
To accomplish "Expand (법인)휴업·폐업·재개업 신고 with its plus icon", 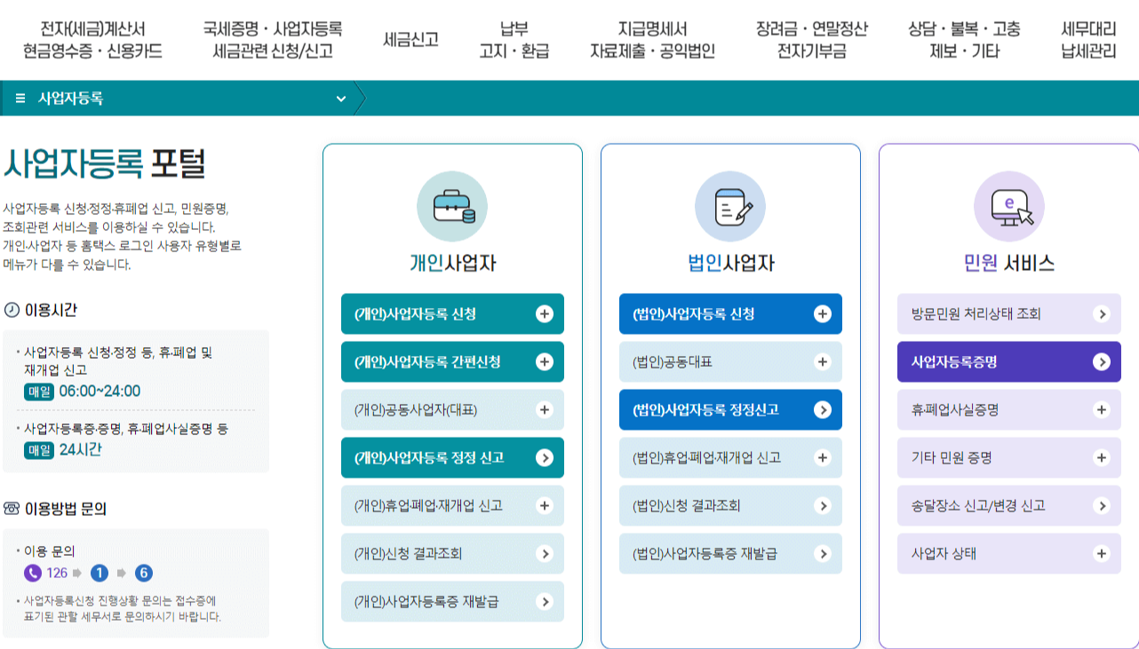I will [x=823, y=458].
